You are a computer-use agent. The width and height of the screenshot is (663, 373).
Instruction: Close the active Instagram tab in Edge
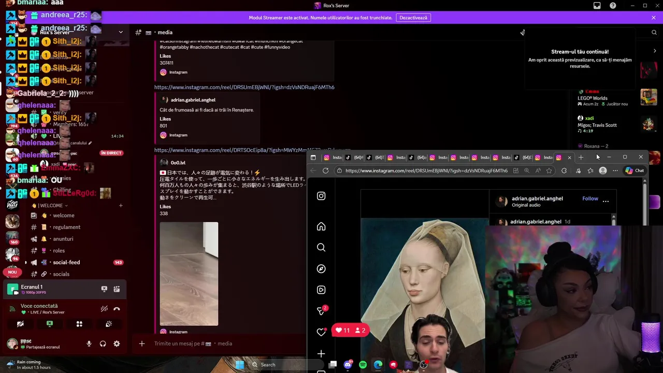pos(569,157)
